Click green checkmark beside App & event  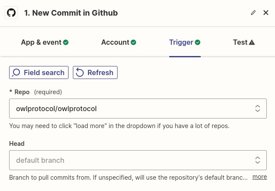66,43
